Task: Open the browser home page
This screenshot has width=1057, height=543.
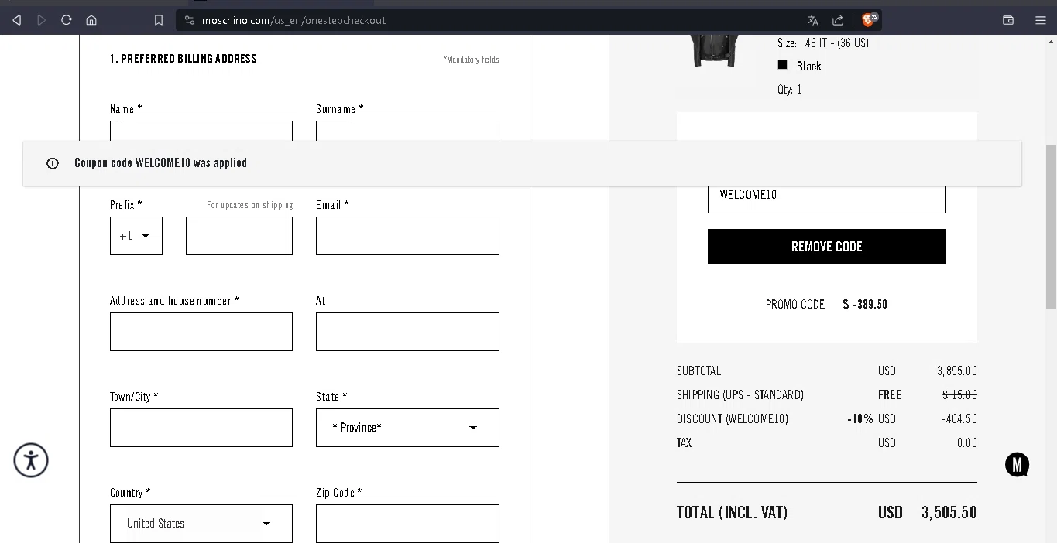Action: tap(91, 20)
